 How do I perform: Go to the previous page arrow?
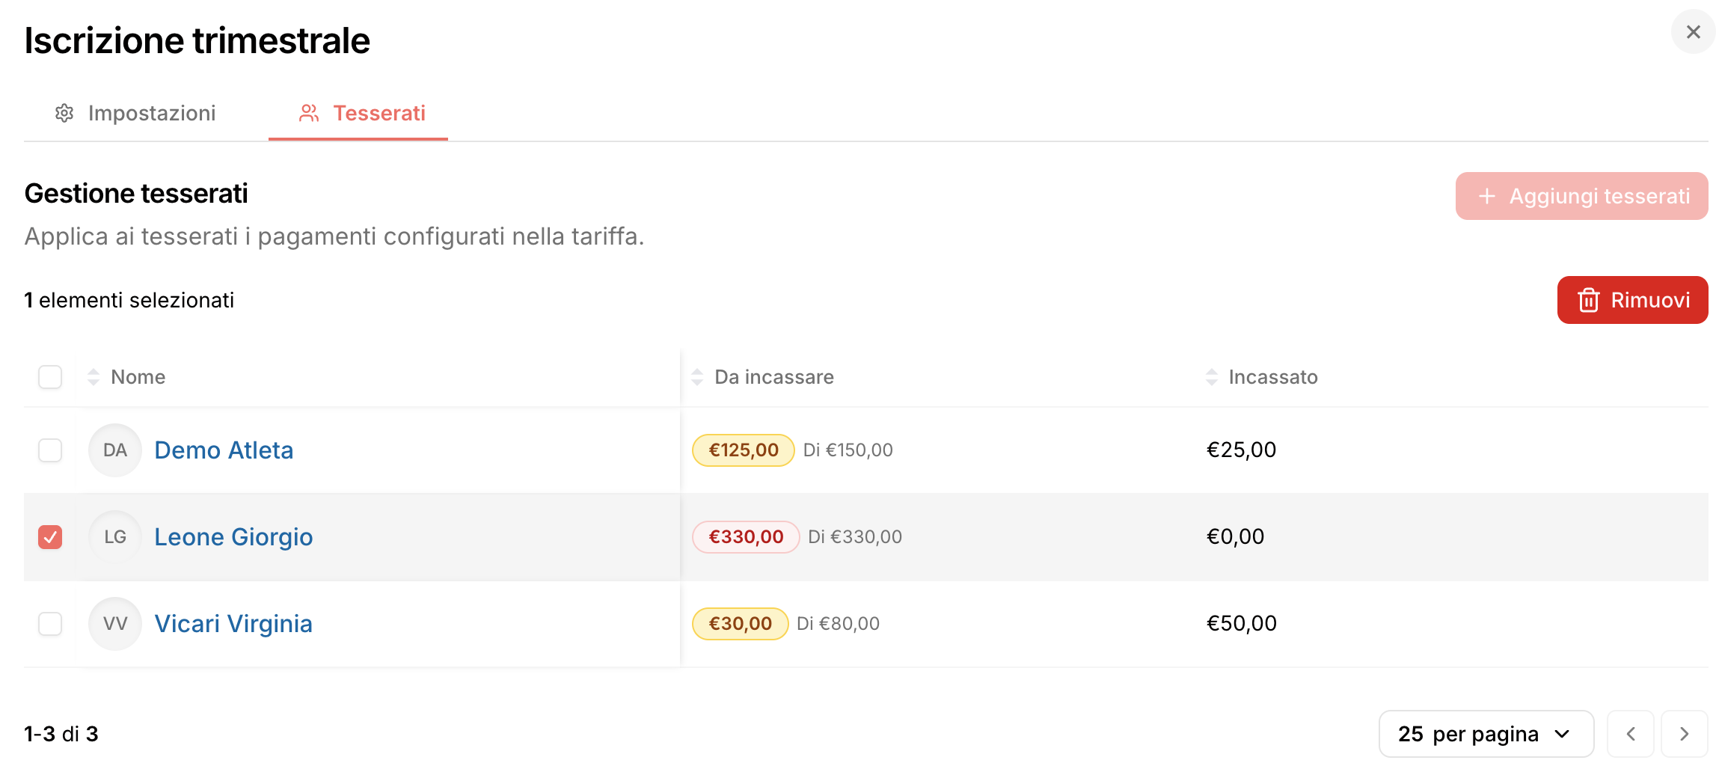point(1630,734)
